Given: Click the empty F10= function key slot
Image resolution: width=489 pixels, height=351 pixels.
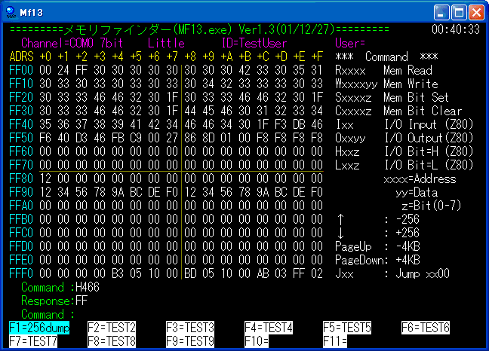Looking at the screenshot, I should (269, 340).
